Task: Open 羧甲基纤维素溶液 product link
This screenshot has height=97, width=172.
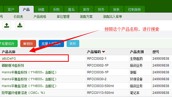Action: point(23,93)
